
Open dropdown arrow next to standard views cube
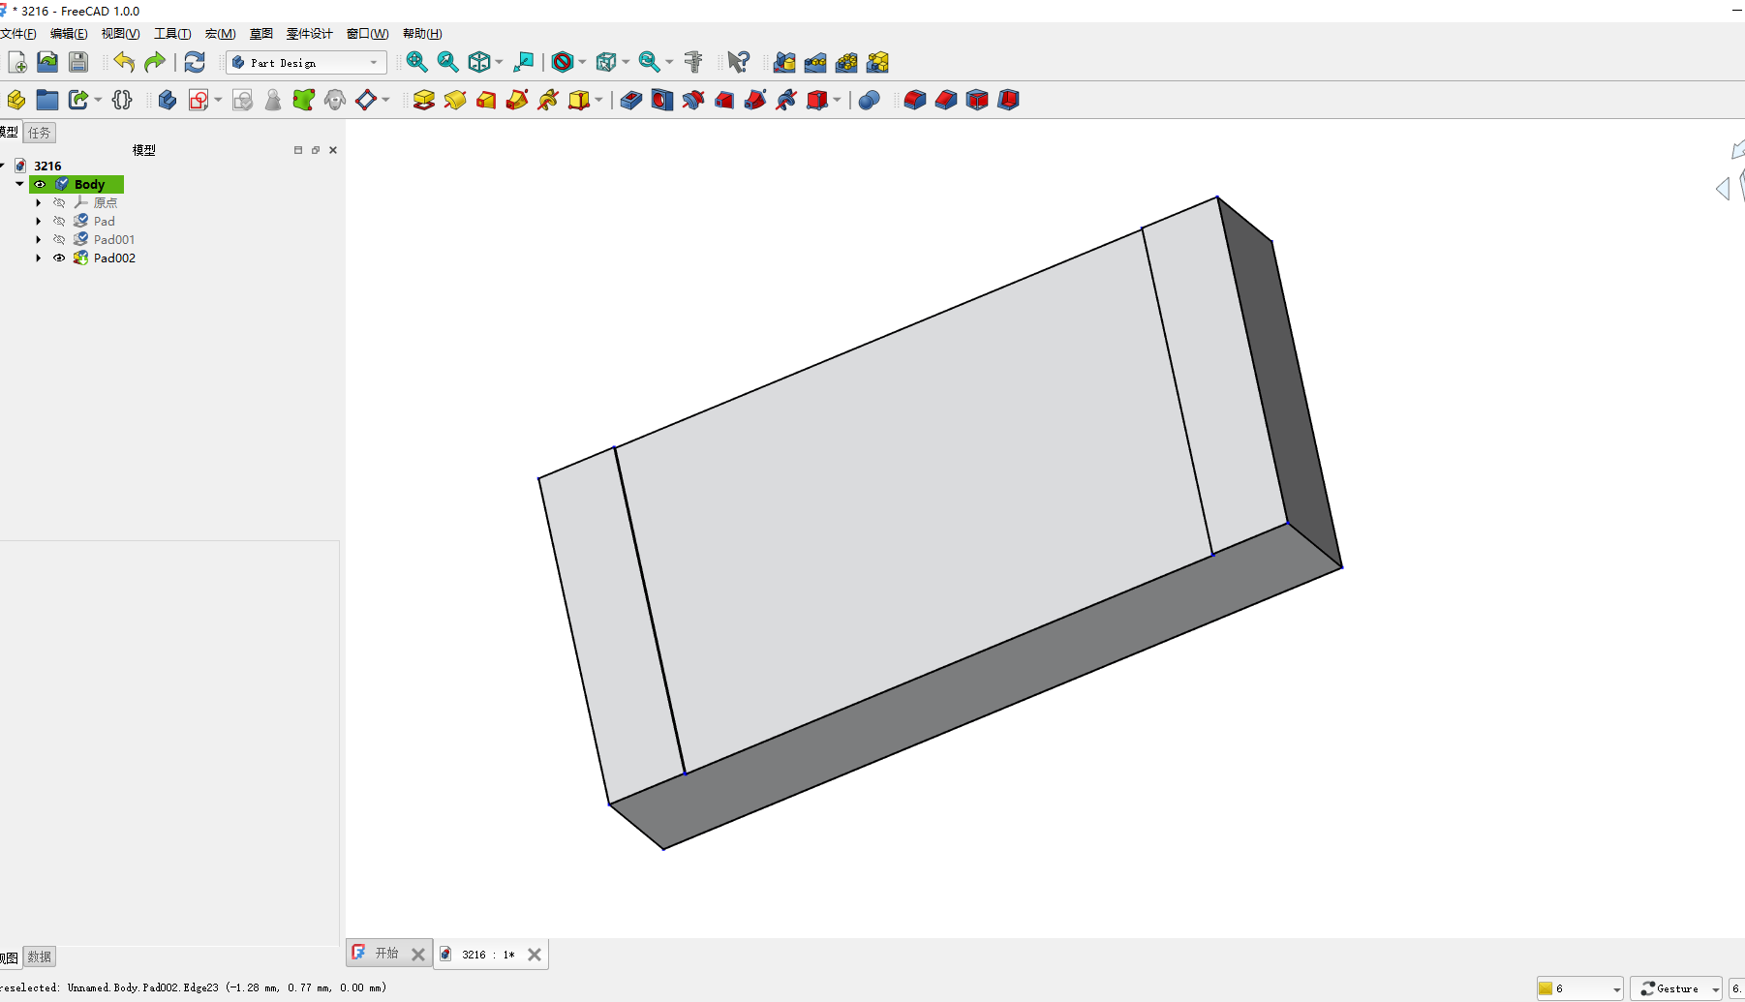pos(499,62)
